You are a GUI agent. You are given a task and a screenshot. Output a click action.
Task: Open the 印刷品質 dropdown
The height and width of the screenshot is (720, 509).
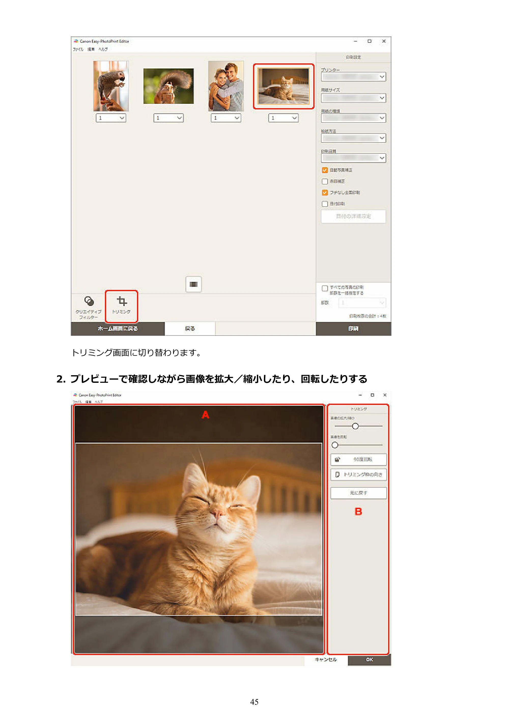point(354,158)
